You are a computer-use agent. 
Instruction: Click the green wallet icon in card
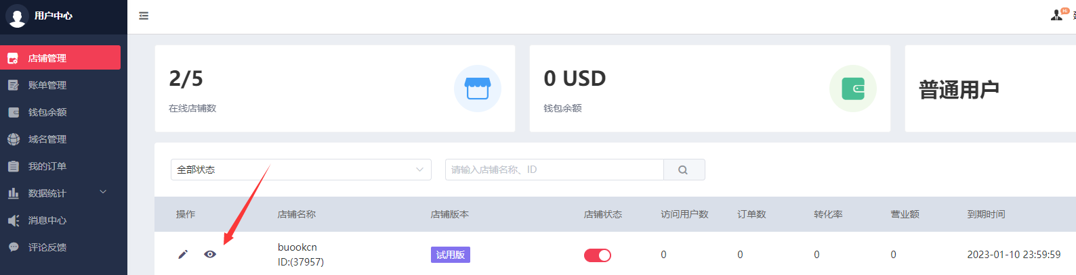click(x=852, y=89)
